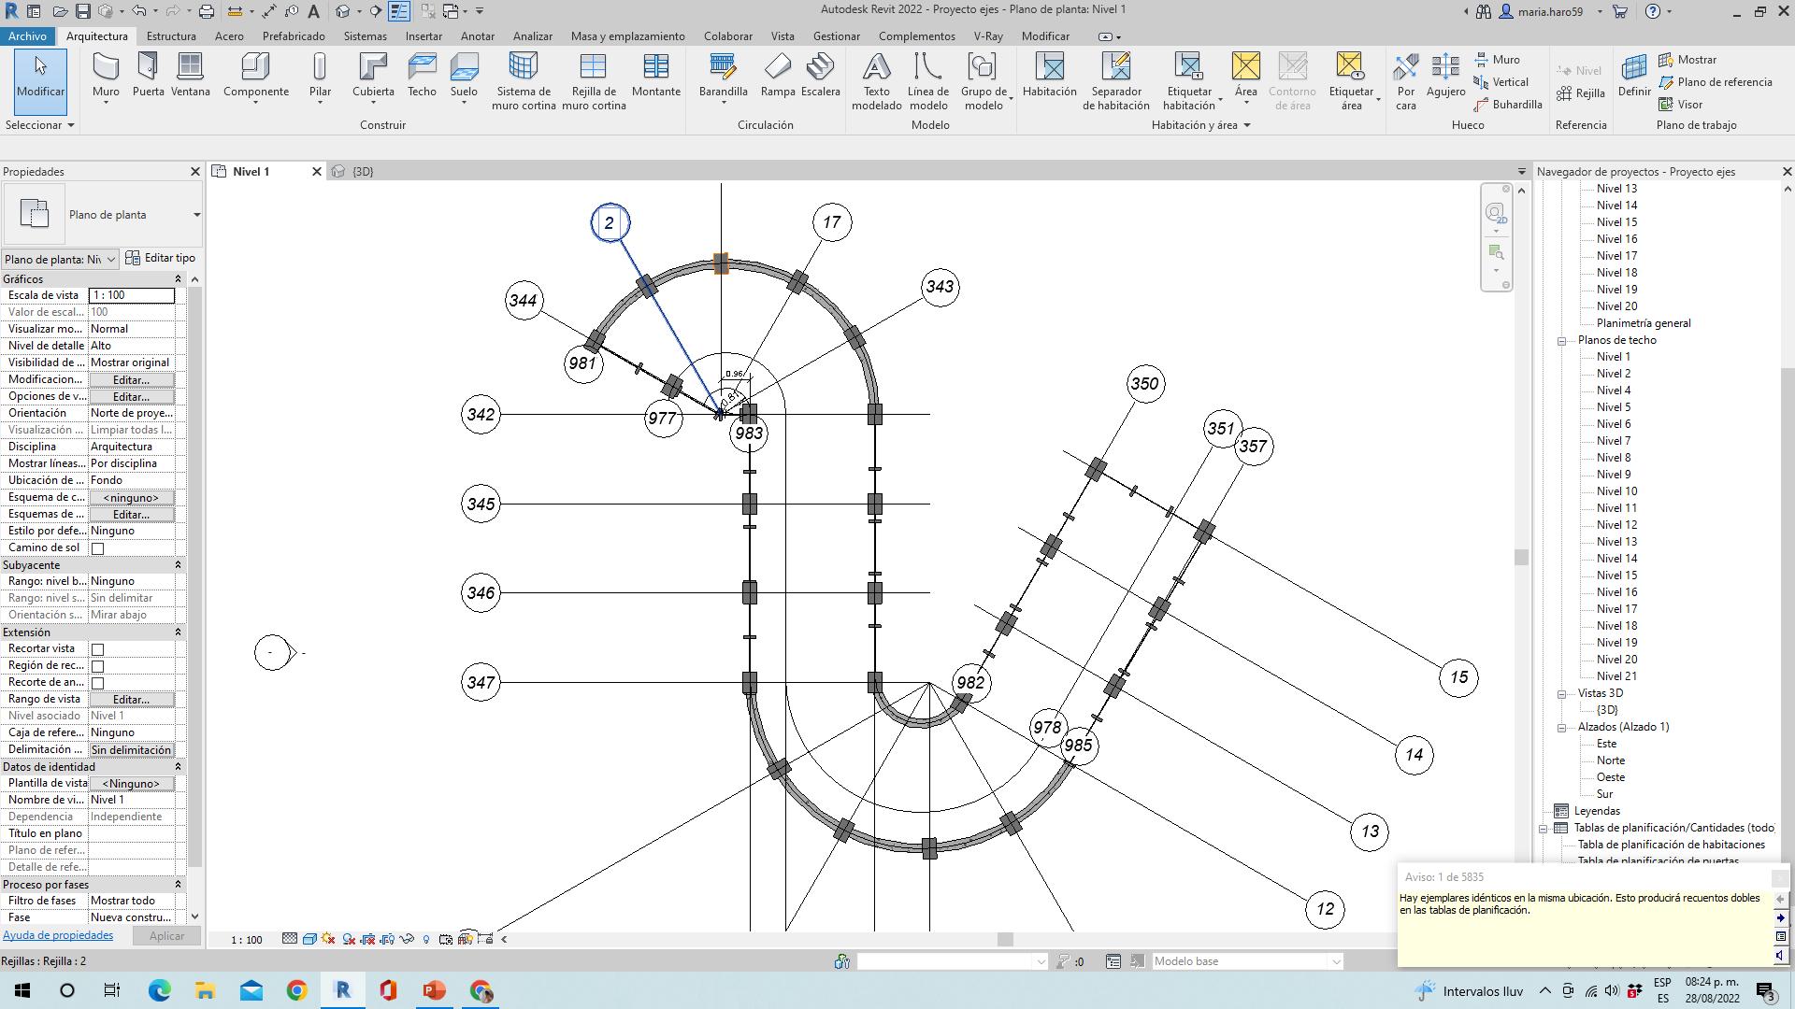The width and height of the screenshot is (1795, 1009).
Task: Collapse the Datos de identidad section
Action: click(178, 767)
